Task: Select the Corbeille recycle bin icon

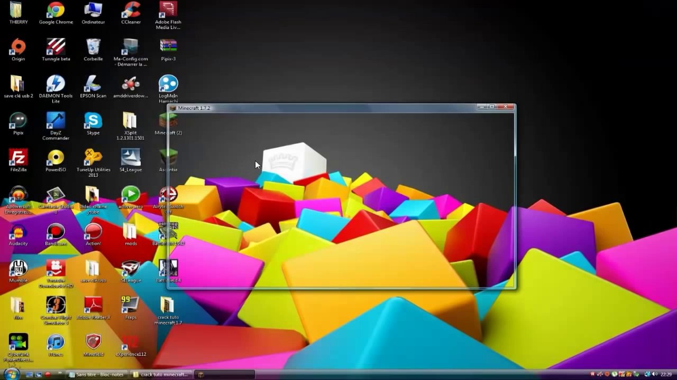Action: tap(93, 51)
